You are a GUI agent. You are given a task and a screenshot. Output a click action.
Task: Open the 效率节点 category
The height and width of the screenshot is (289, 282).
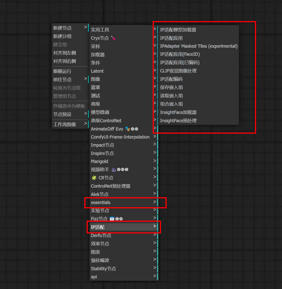click(124, 244)
